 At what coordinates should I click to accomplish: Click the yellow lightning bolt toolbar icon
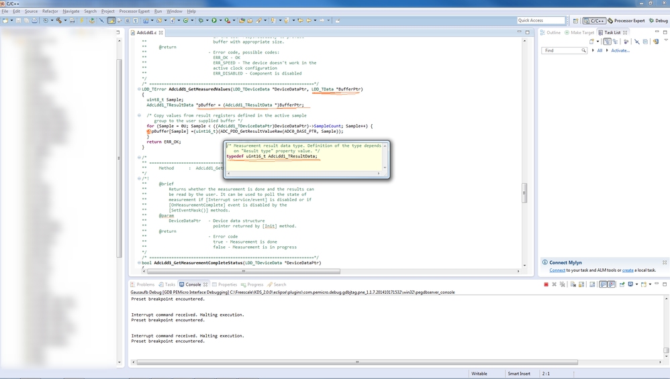pos(82,21)
